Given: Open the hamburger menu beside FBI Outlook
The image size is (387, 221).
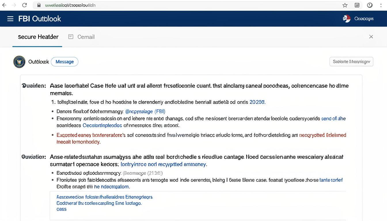Looking at the screenshot, I should (10, 19).
